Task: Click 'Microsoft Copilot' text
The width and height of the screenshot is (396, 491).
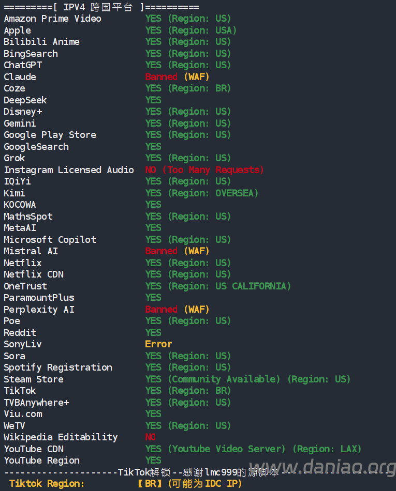Action: click(50, 239)
